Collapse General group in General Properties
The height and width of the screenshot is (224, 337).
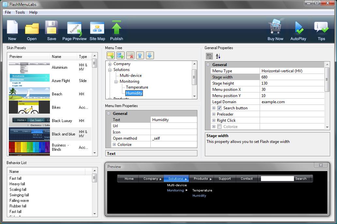(208, 64)
